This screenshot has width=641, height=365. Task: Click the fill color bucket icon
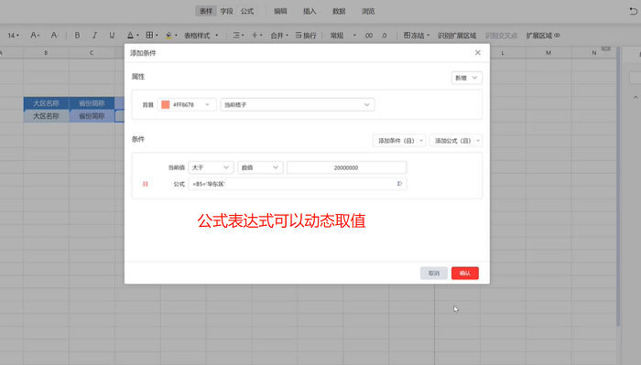(168, 36)
